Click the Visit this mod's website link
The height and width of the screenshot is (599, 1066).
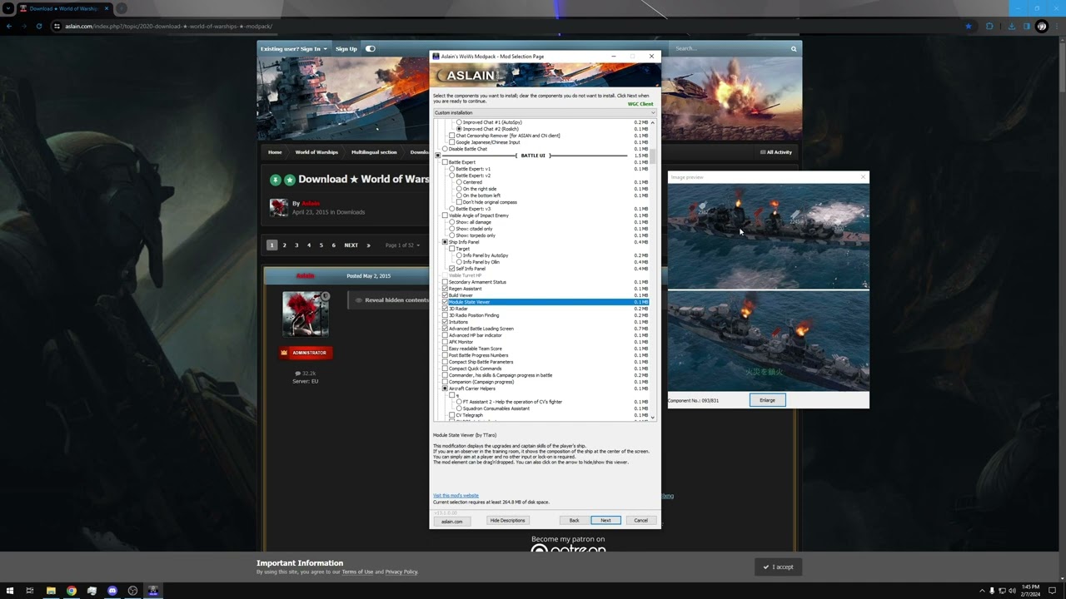(456, 496)
